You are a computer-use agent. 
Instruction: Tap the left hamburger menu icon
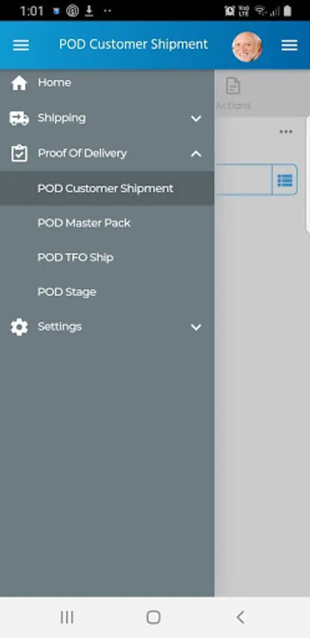21,45
